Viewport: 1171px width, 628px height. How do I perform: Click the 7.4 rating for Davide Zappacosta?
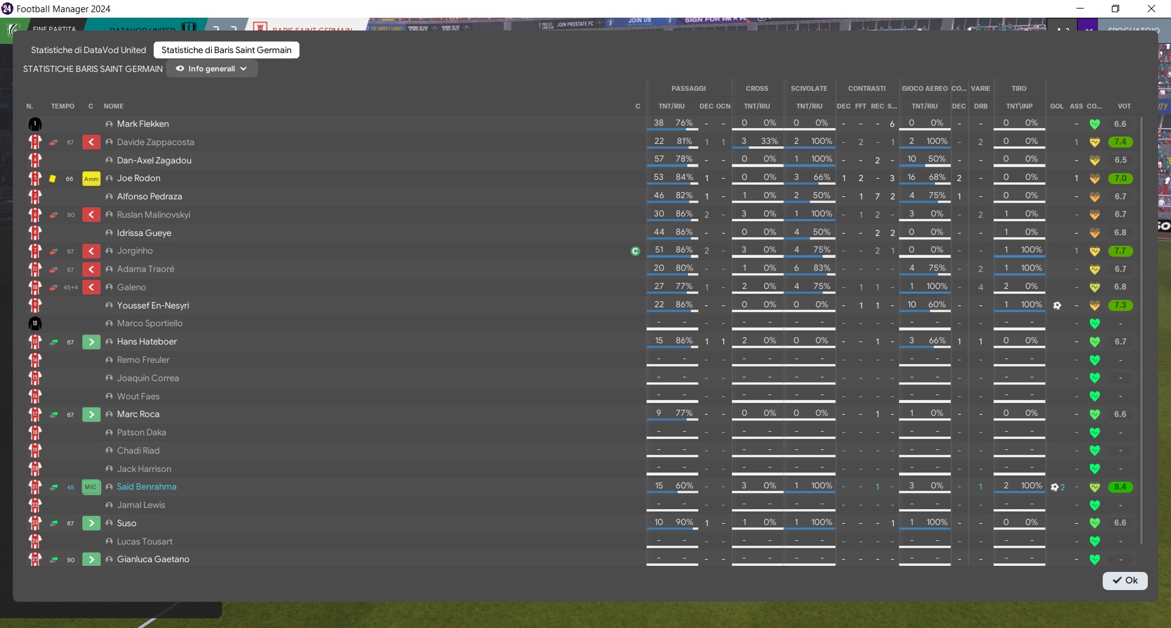tap(1120, 142)
